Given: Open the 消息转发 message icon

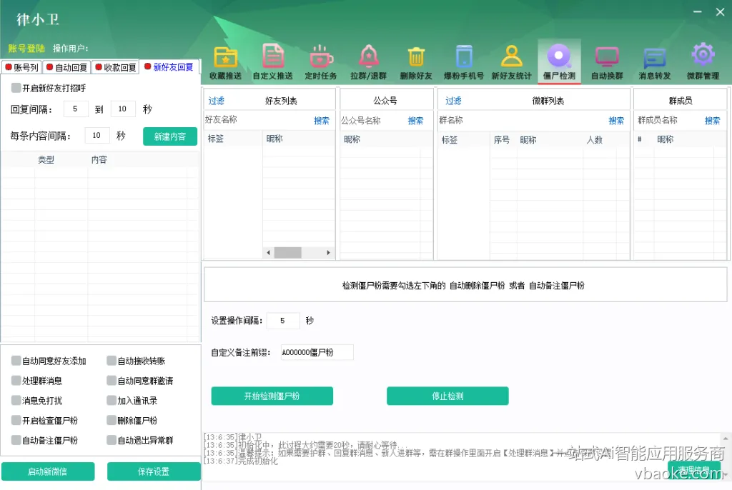Looking at the screenshot, I should click(x=655, y=59).
